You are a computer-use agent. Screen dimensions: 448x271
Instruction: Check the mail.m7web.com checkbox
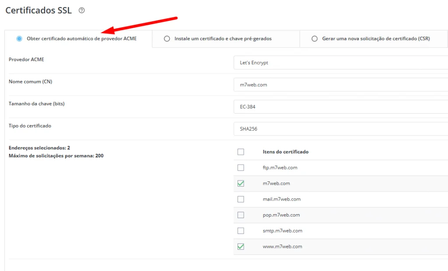(241, 199)
